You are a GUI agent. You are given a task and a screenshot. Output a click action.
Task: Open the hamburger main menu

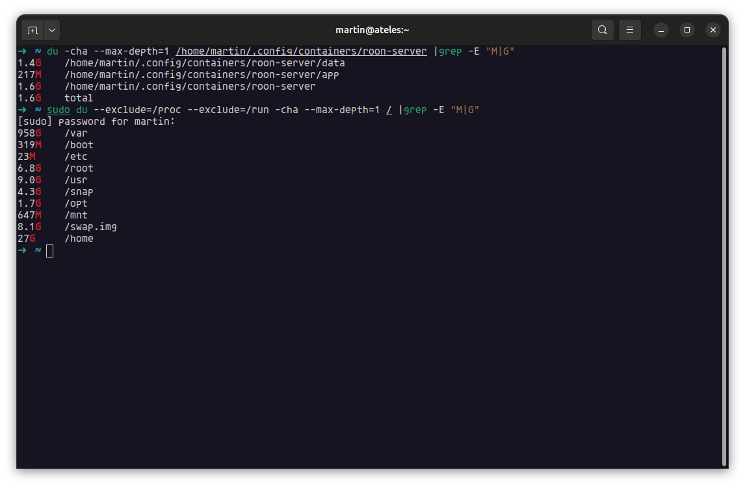pos(629,30)
